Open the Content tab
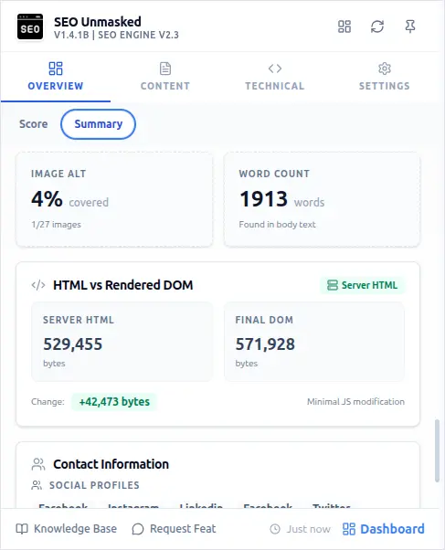The image size is (445, 550). (165, 77)
